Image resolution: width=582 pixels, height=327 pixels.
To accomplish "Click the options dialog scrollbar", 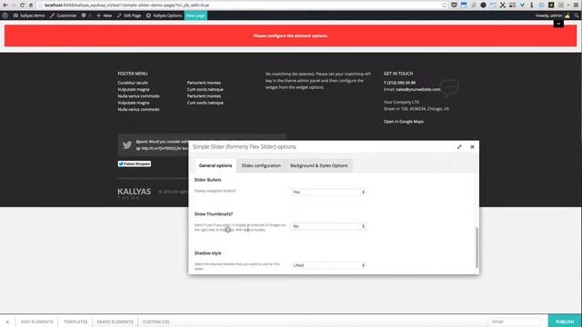I will tap(477, 247).
